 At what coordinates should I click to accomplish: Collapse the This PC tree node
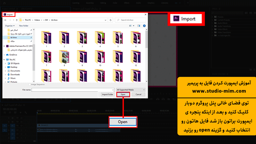pos(4,59)
